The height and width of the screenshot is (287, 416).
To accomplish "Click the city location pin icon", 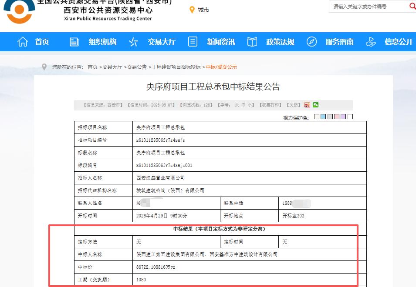I will pyautogui.click(x=192, y=10).
